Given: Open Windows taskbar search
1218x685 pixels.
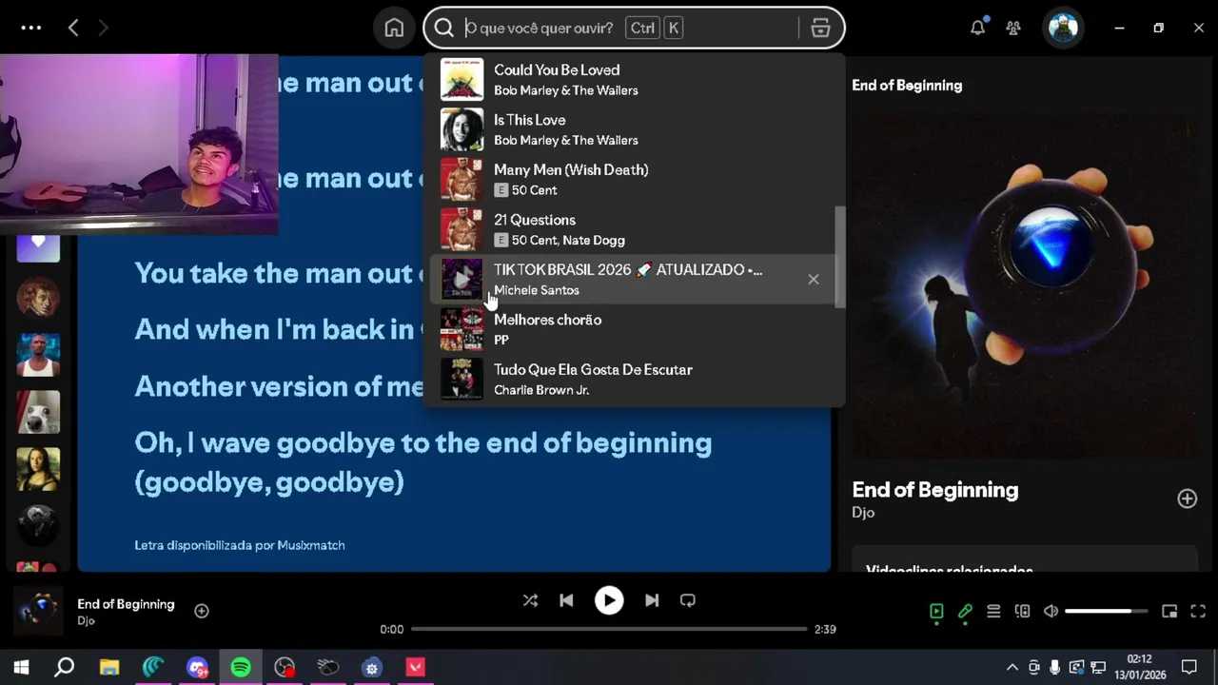Looking at the screenshot, I should tap(65, 667).
